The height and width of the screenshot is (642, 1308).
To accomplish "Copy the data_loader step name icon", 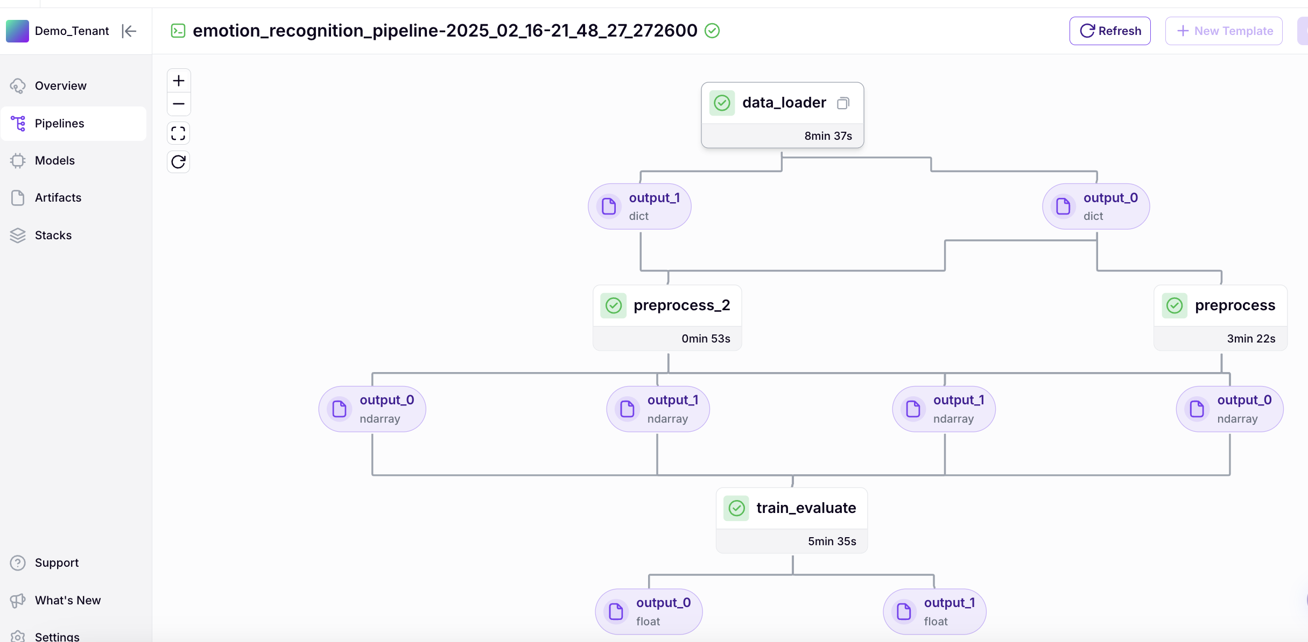I will [x=843, y=103].
